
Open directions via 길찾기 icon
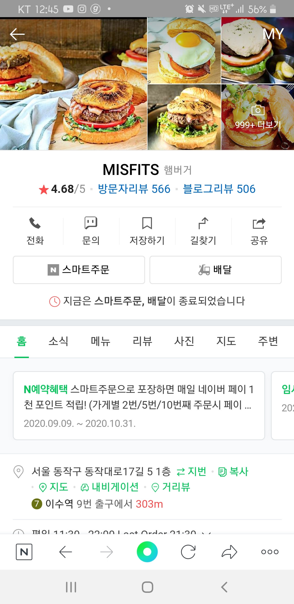pos(203,223)
